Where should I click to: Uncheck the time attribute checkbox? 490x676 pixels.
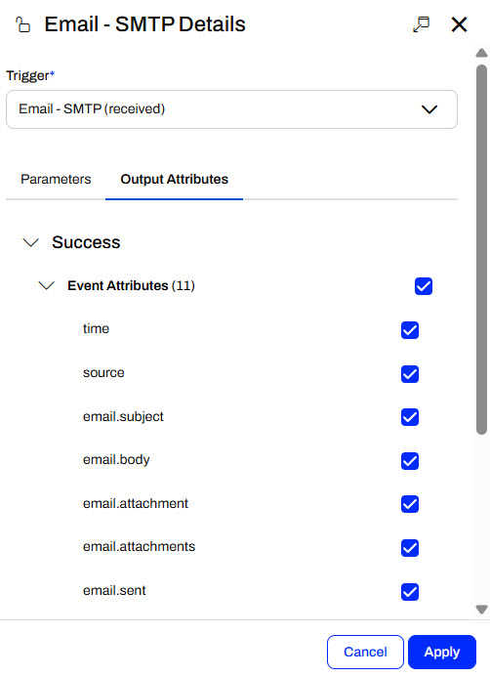coord(409,330)
